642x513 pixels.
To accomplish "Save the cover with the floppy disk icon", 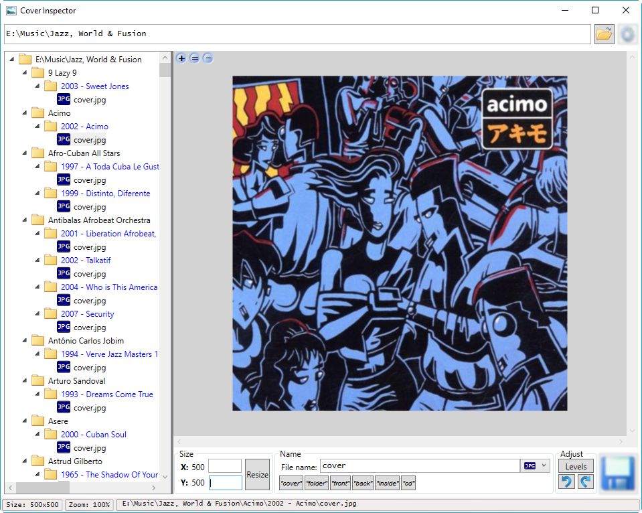I will (x=617, y=473).
